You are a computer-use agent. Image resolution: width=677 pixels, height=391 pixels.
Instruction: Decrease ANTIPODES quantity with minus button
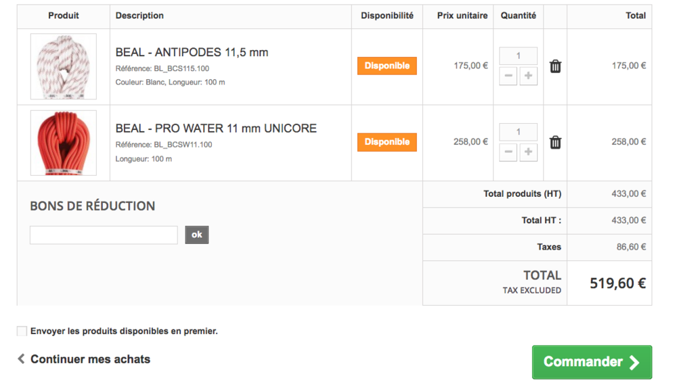coord(508,76)
